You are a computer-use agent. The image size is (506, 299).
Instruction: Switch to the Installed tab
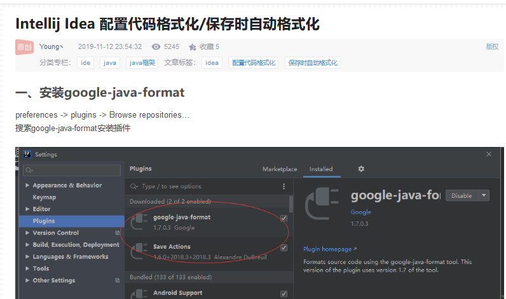321,169
